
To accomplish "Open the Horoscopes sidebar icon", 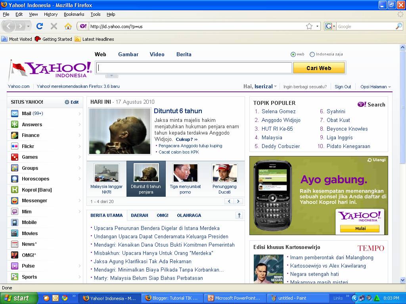I will (15, 179).
